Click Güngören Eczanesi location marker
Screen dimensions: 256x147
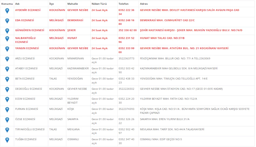[7, 31]
